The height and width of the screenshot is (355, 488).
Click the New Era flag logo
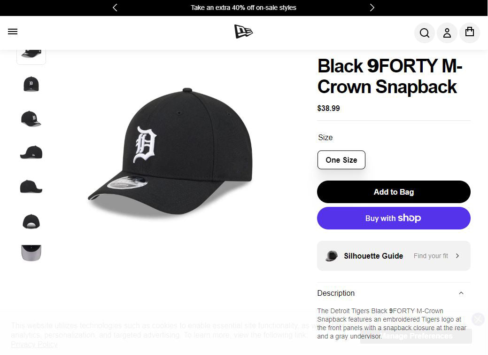(x=244, y=32)
